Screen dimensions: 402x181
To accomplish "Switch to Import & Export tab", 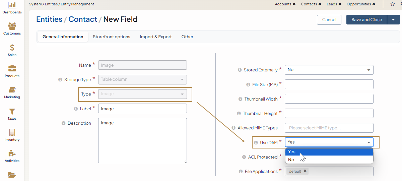I will click(155, 37).
